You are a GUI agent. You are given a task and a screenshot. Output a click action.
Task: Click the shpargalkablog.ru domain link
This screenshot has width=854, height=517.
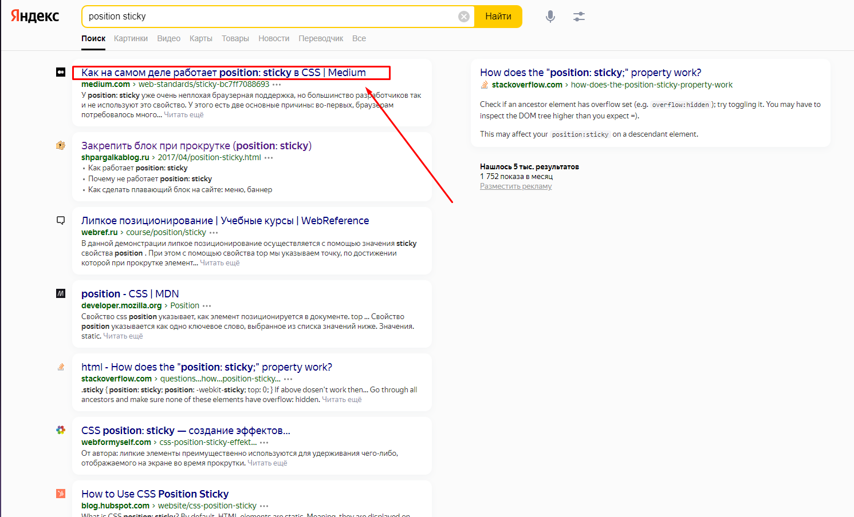pyautogui.click(x=115, y=158)
